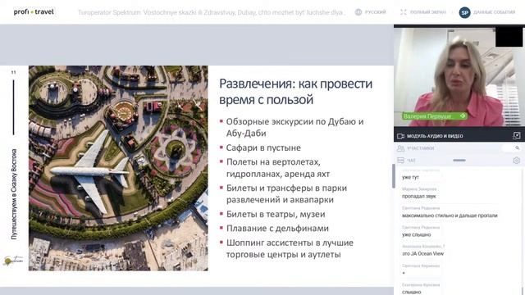The image size is (525, 295).
Task: Click chat message 'пропадал звук'
Action: click(419, 197)
